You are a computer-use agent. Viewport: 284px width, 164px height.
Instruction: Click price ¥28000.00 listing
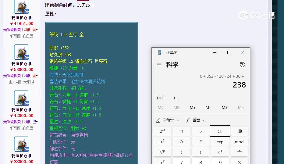[x=22, y=162]
